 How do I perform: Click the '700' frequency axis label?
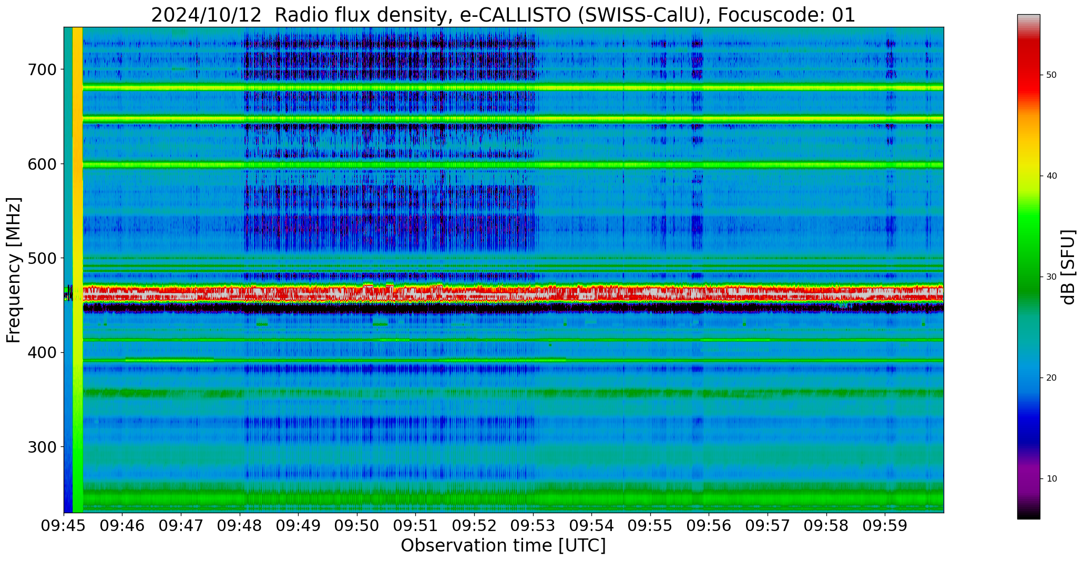pos(42,69)
